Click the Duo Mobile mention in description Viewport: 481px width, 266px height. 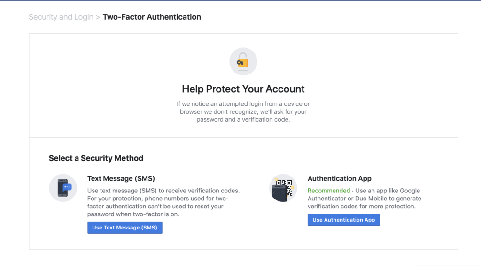[x=365, y=199]
